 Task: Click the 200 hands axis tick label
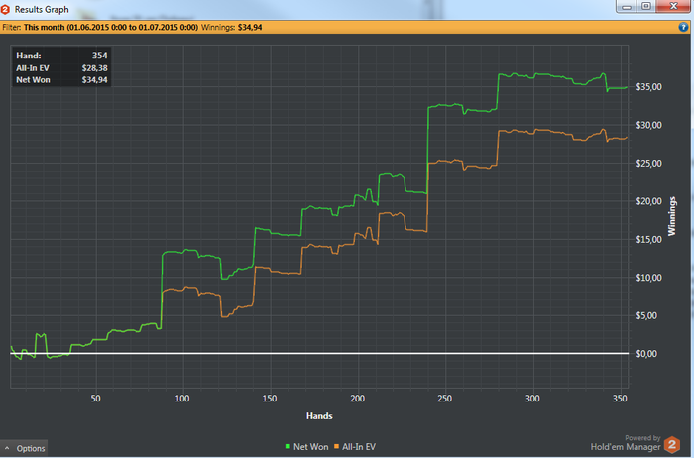click(x=357, y=399)
